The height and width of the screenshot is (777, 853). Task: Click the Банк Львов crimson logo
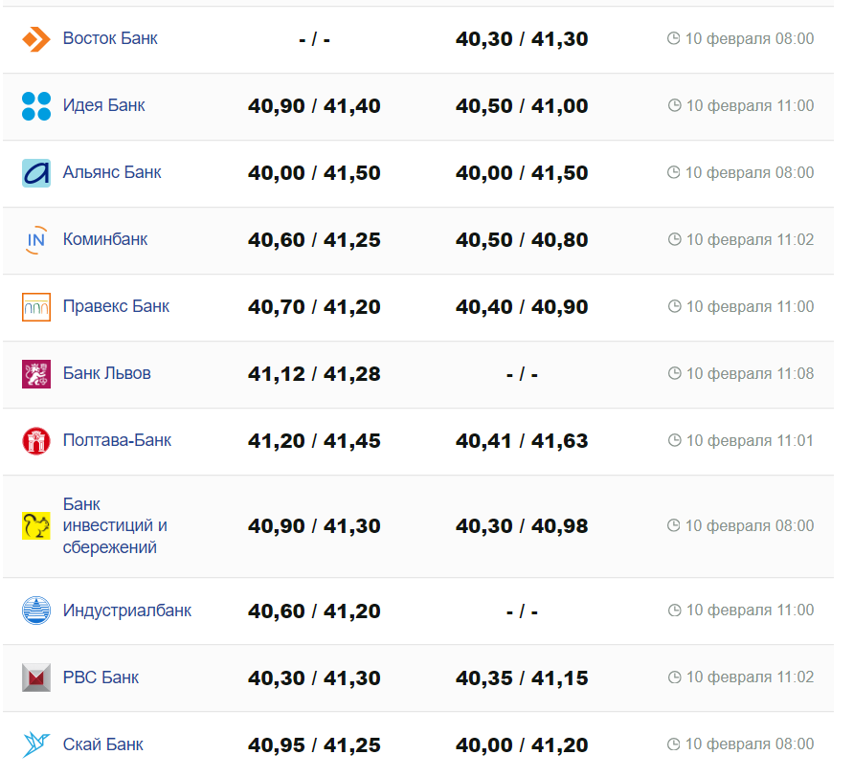coord(35,374)
